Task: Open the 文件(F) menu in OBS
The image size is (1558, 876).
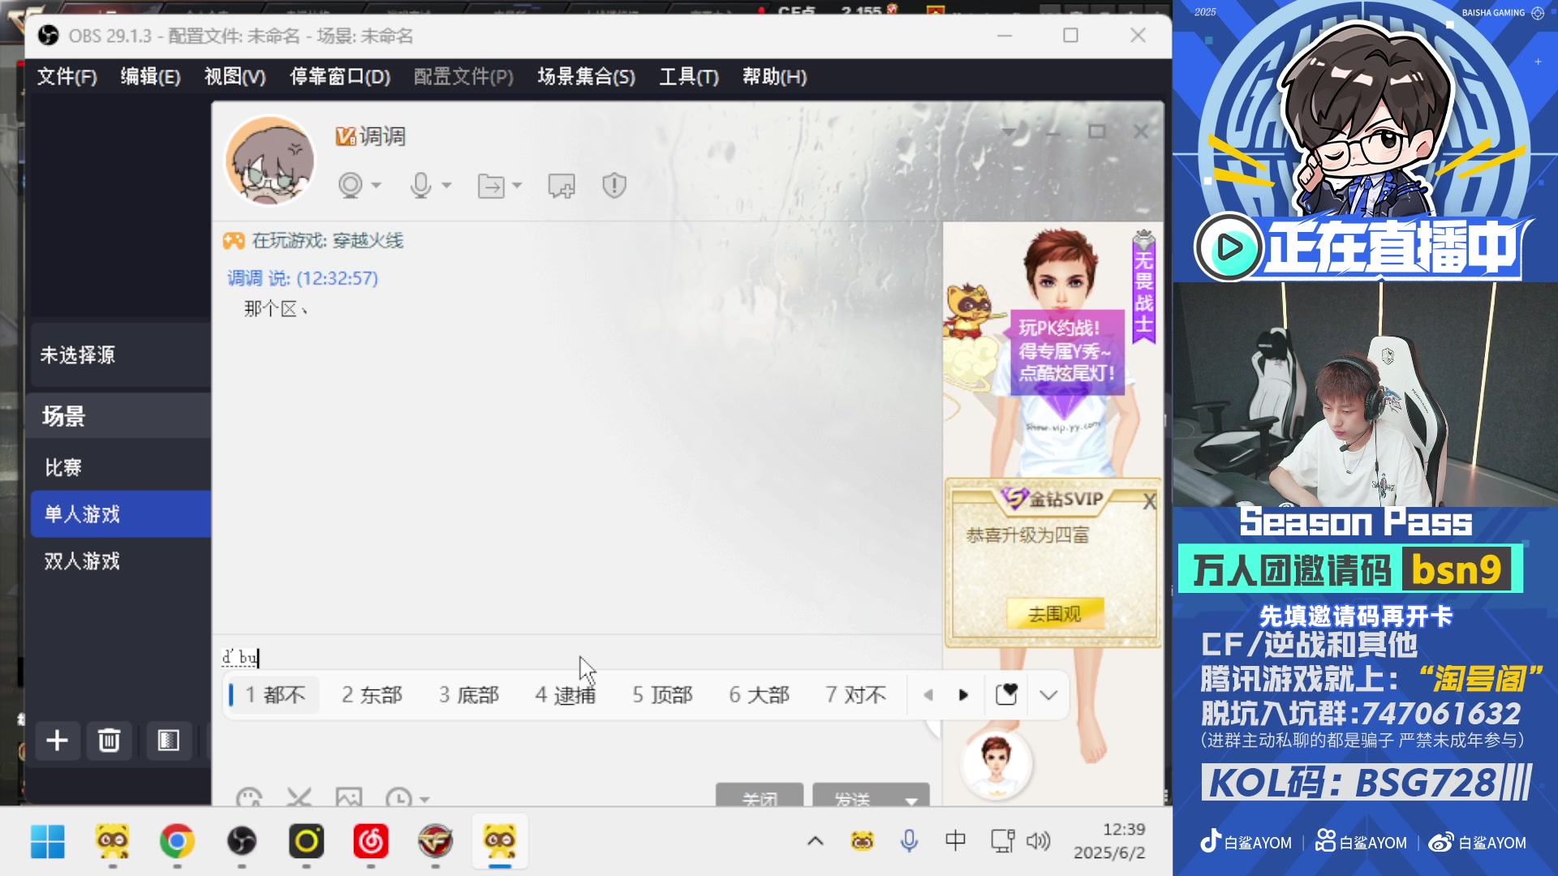Action: tap(67, 77)
